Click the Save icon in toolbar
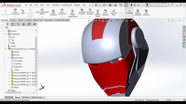The height and width of the screenshot is (104, 186). [110, 5]
